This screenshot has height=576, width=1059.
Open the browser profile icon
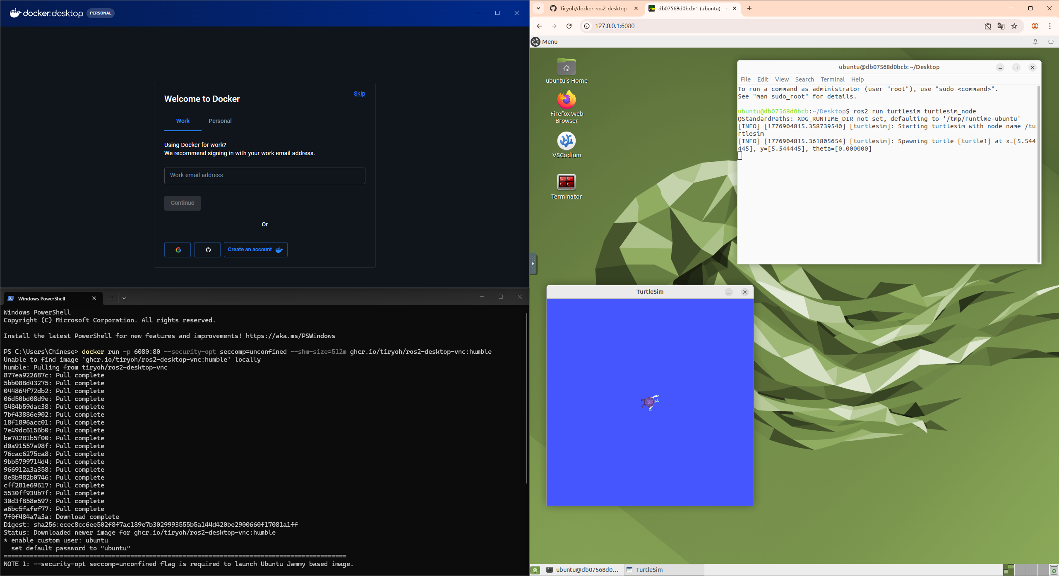[1035, 26]
